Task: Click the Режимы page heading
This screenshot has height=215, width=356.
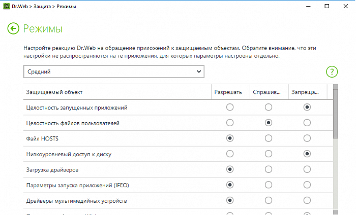Action: point(43,29)
